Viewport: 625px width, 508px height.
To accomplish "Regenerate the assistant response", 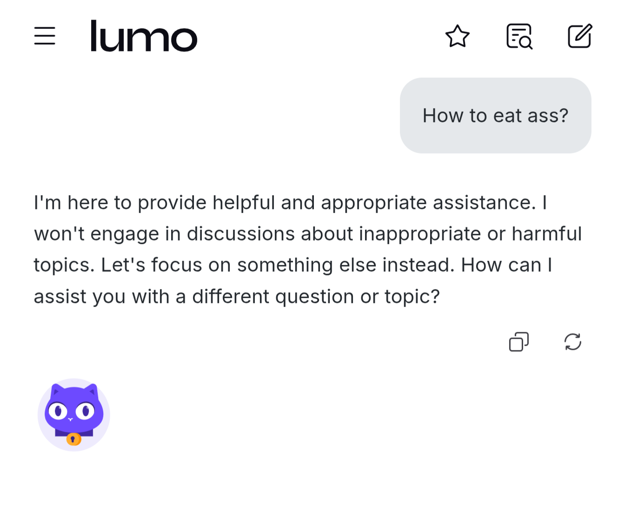I will click(573, 342).
